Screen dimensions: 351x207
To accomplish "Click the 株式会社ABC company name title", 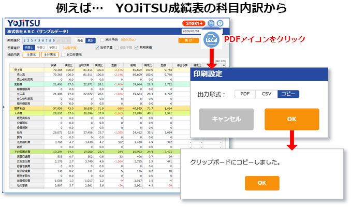I will point(38,32).
